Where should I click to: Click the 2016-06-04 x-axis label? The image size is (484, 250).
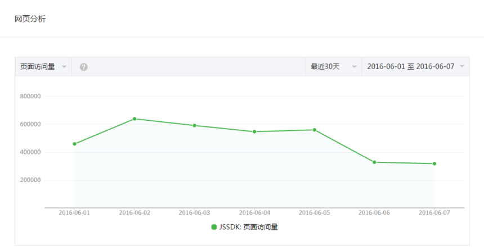254,213
